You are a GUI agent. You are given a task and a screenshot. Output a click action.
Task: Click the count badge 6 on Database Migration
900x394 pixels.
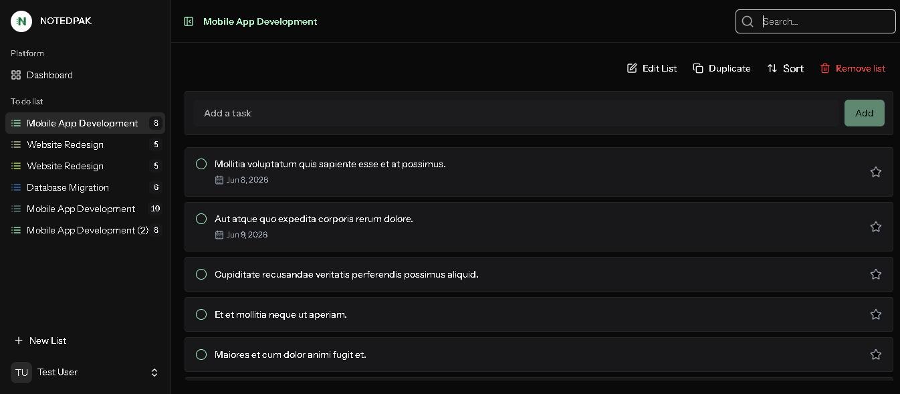(156, 187)
